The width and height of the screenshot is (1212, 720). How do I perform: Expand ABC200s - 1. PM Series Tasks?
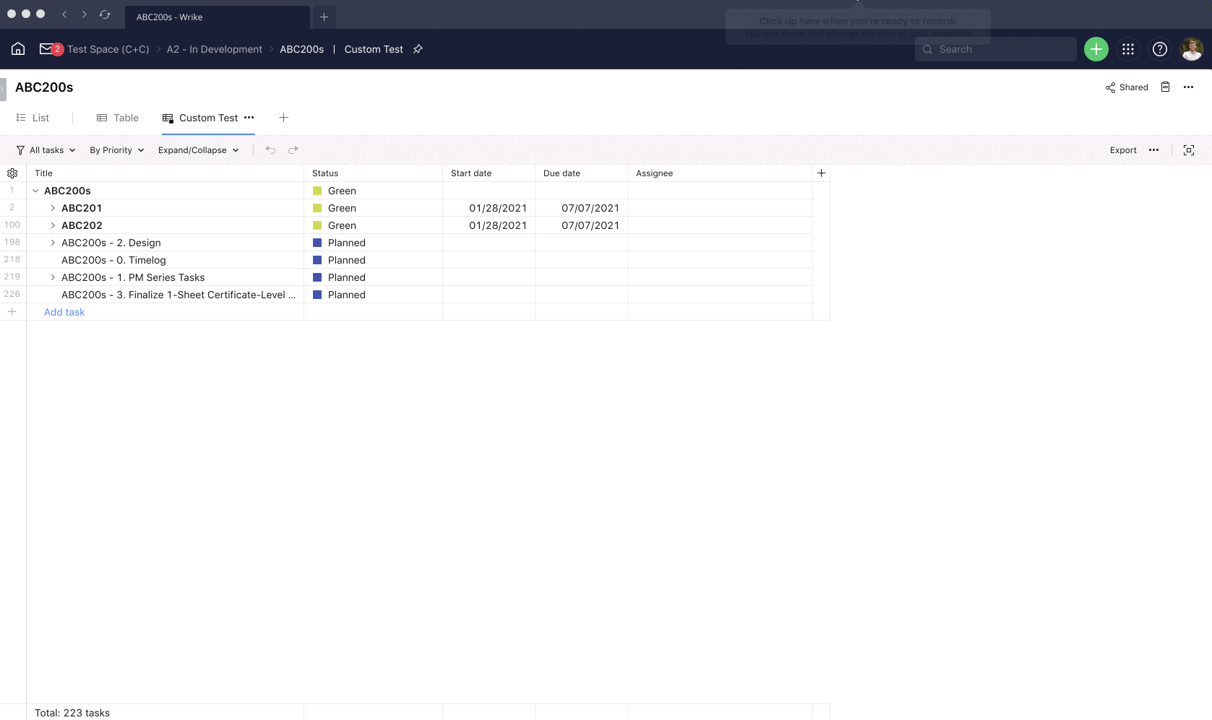(53, 277)
